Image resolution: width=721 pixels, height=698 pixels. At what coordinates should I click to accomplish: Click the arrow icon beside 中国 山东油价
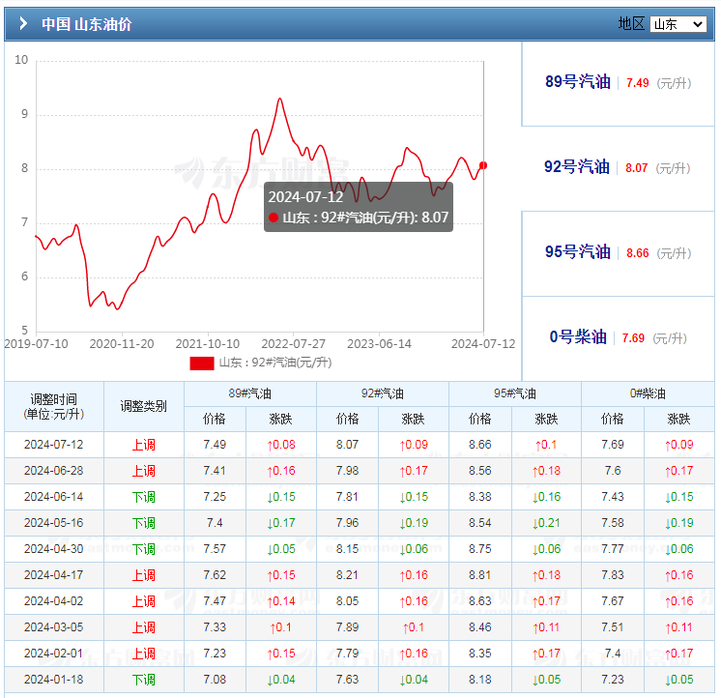pos(23,24)
